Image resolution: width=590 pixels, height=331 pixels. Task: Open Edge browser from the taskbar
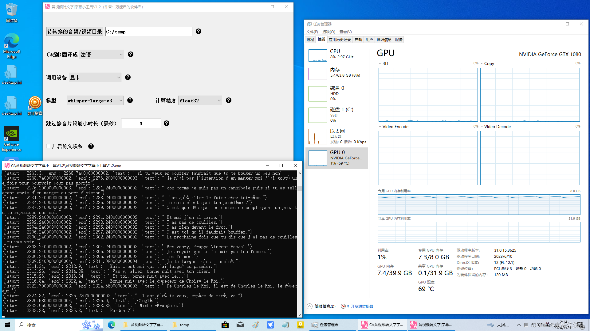[x=111, y=325]
